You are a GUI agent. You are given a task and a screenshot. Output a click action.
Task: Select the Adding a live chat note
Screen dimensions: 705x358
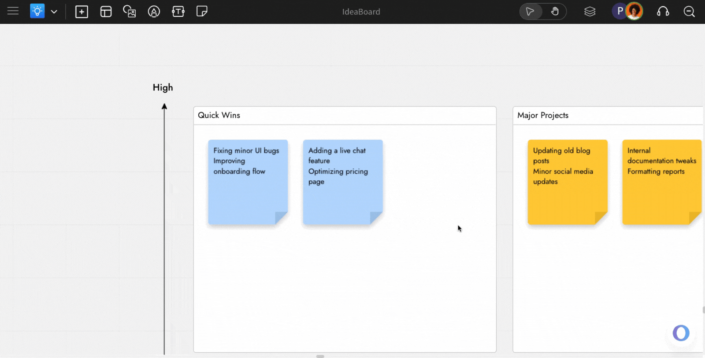[x=343, y=182]
